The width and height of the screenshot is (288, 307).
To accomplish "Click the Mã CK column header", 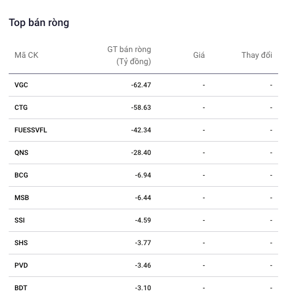I will pyautogui.click(x=27, y=55).
